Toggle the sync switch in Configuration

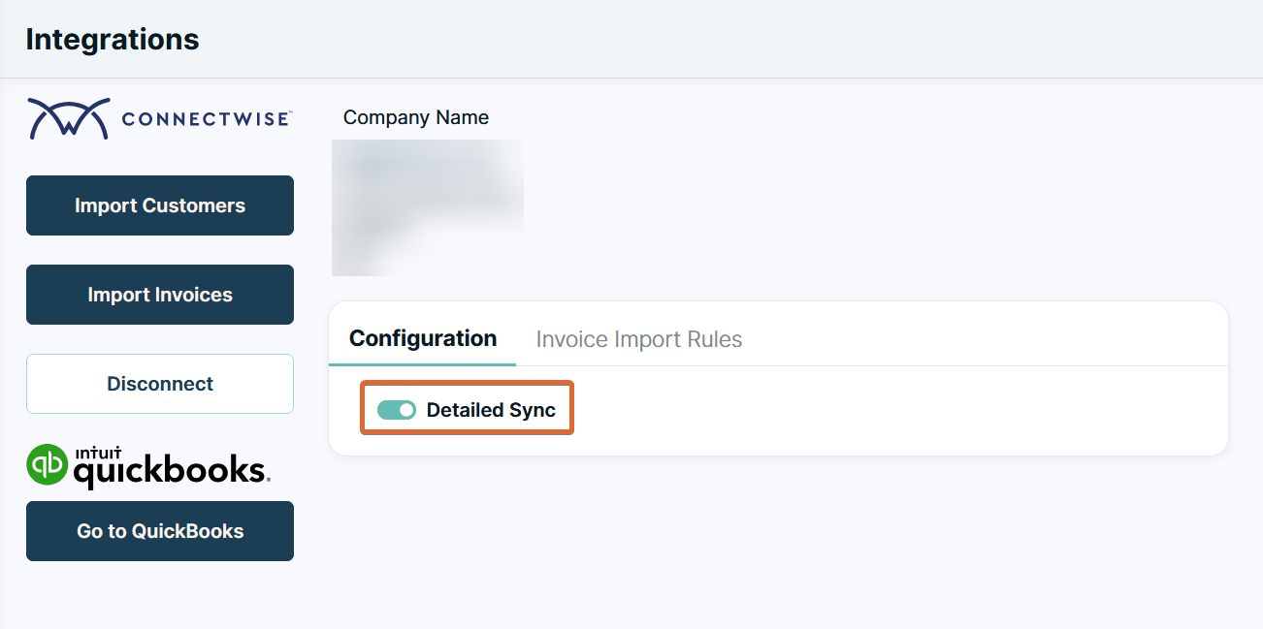pyautogui.click(x=397, y=409)
